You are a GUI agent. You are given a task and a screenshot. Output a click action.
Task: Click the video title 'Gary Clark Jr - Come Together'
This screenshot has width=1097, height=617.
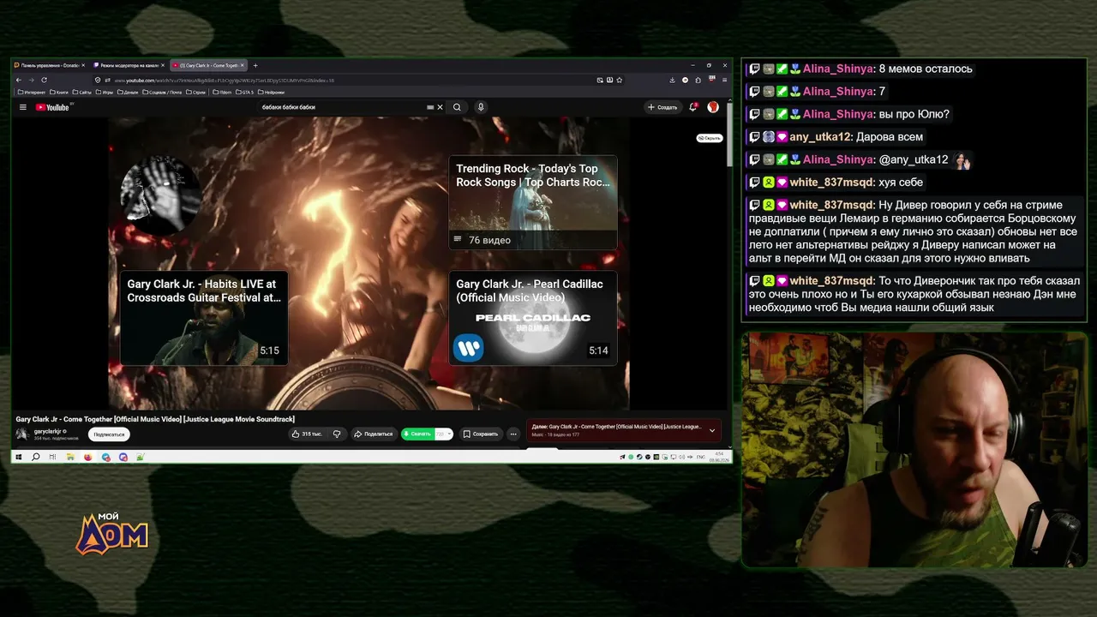tap(155, 419)
